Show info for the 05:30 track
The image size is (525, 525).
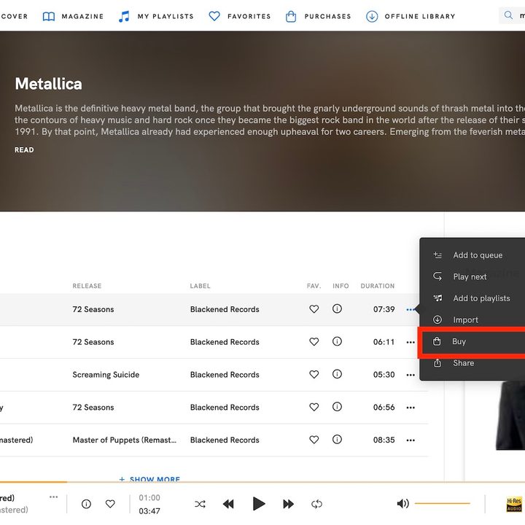point(337,374)
